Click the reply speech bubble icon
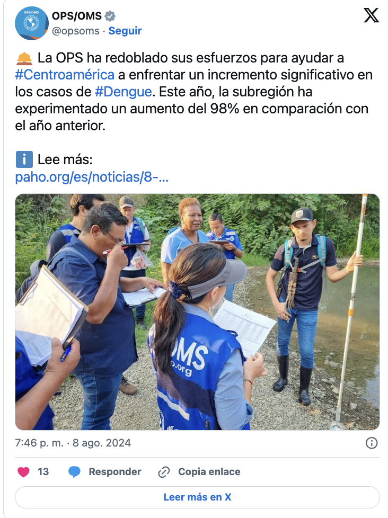388x518 pixels. point(74,472)
